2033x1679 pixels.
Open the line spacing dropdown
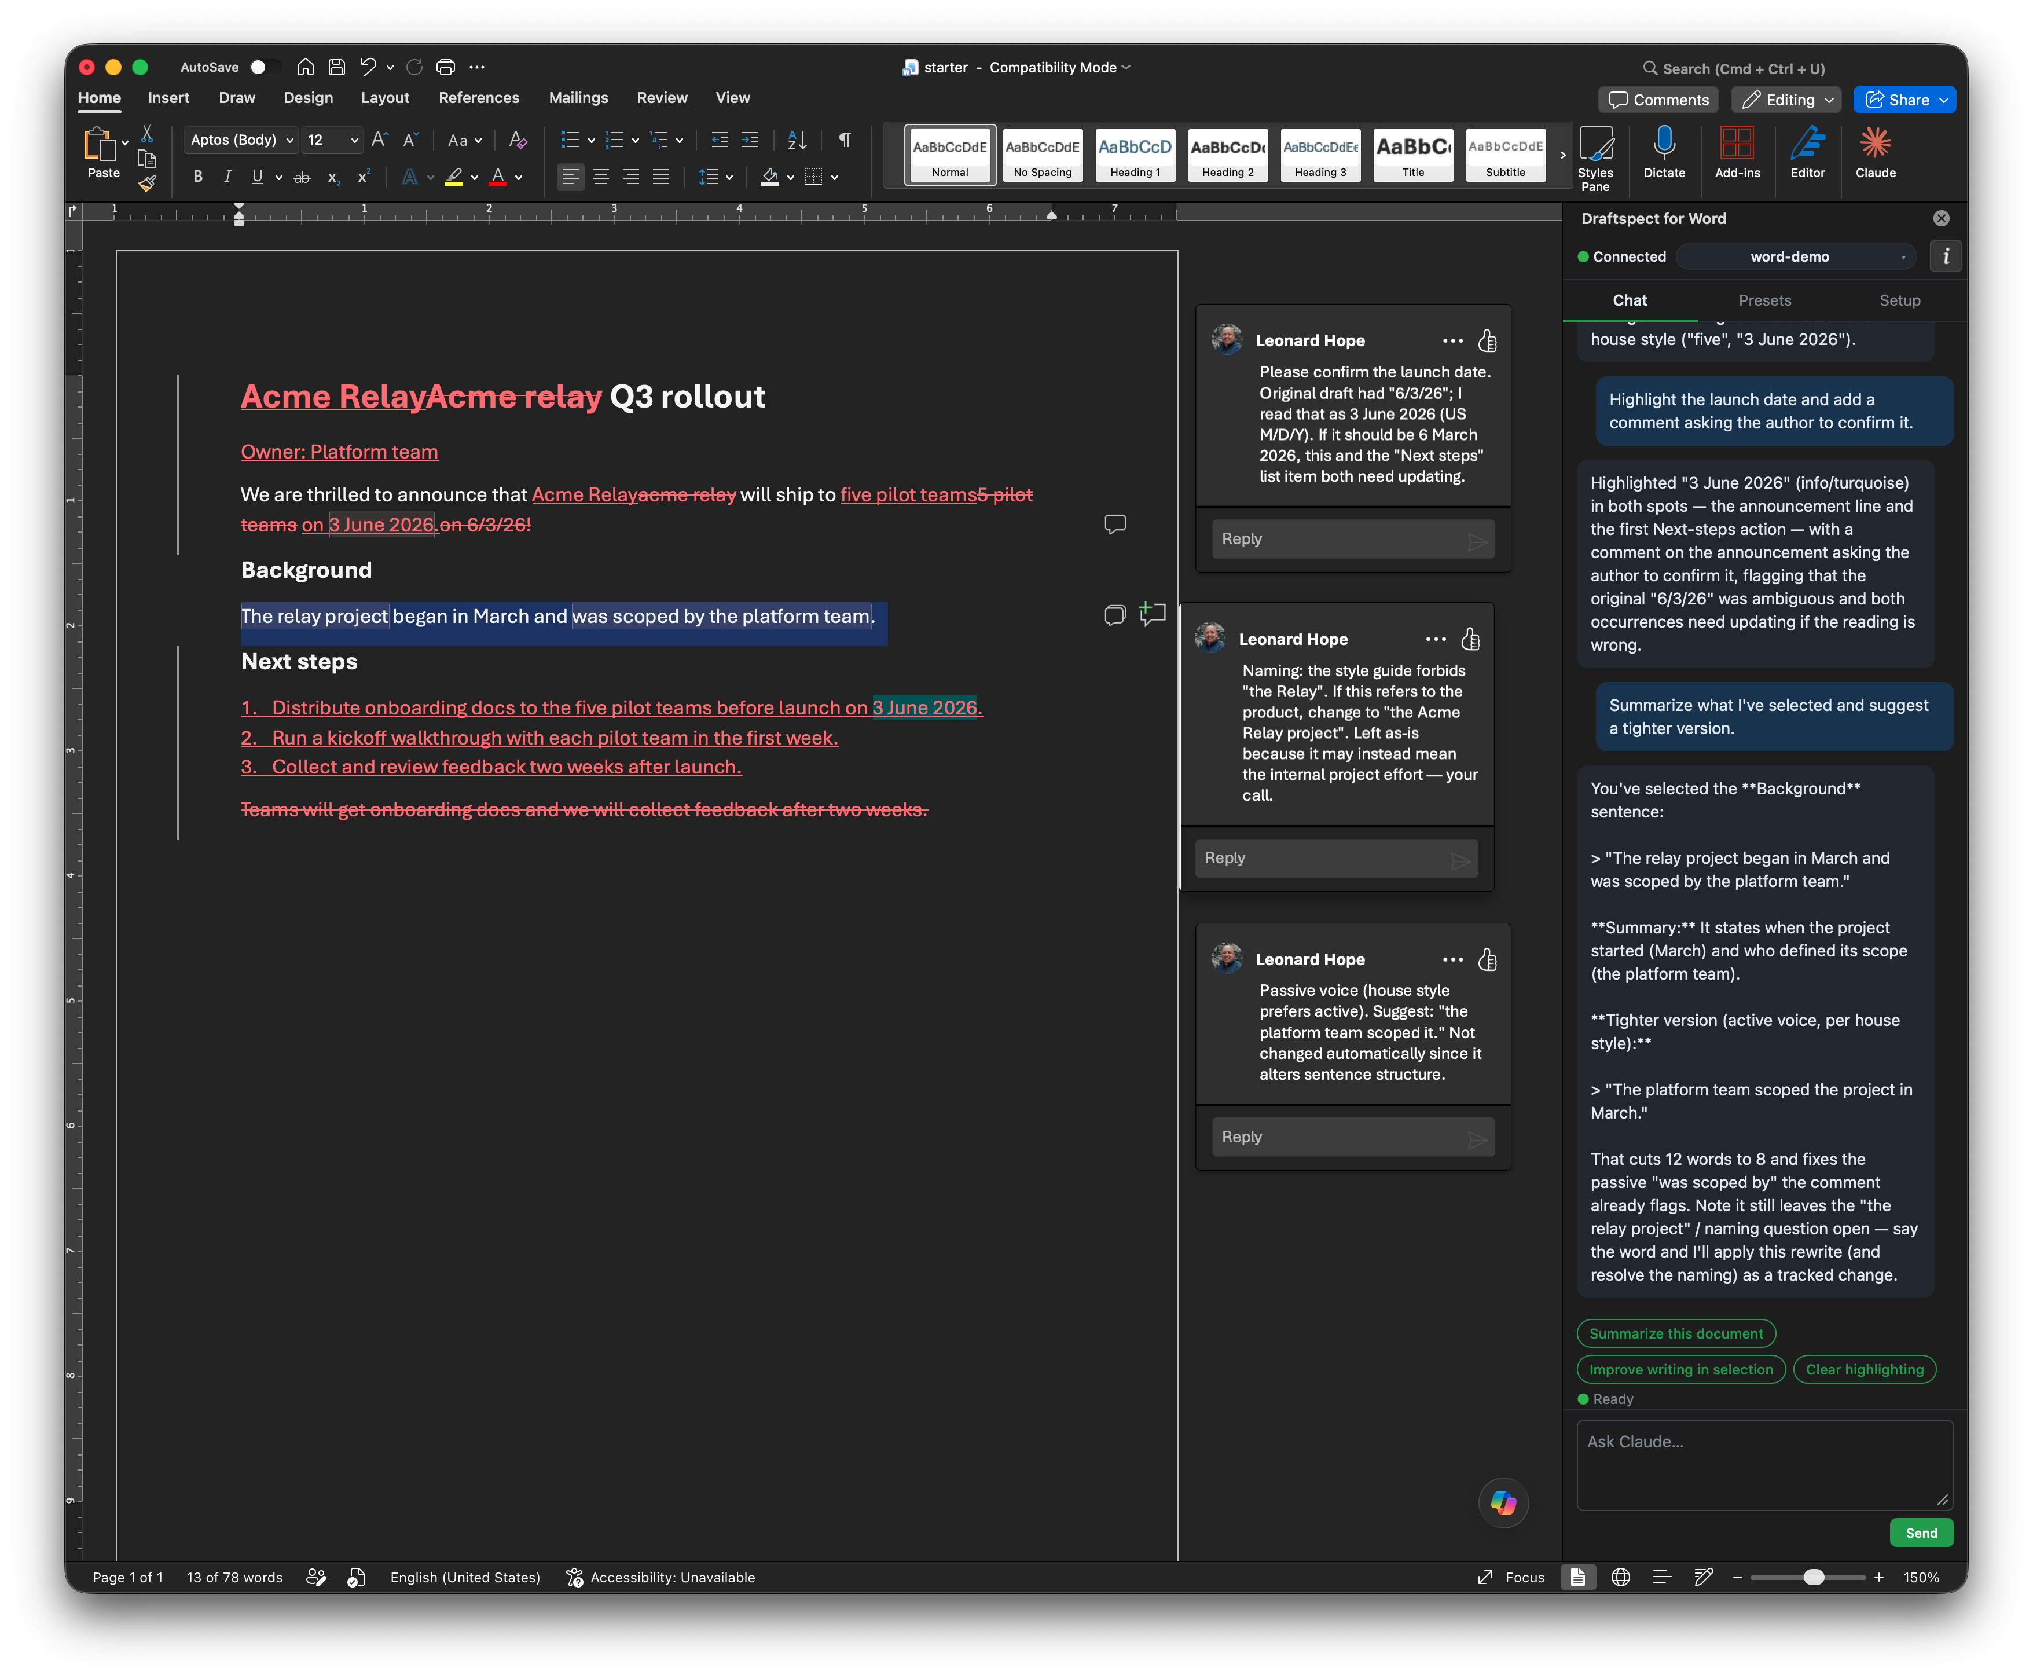coord(715,177)
